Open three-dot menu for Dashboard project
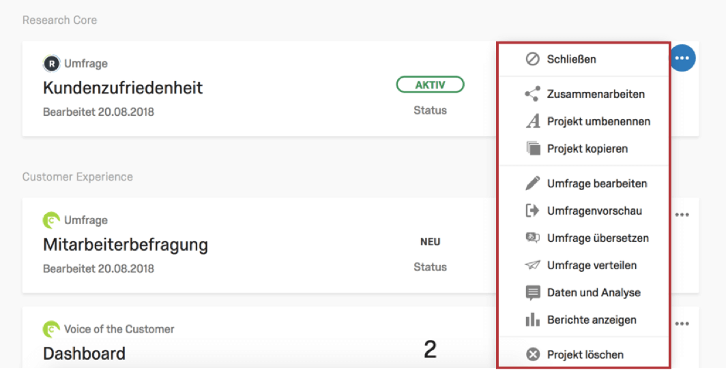The image size is (726, 370). point(682,324)
